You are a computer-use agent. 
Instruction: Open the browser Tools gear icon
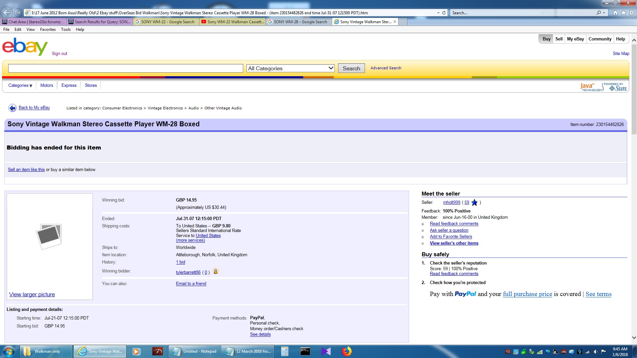click(x=632, y=13)
